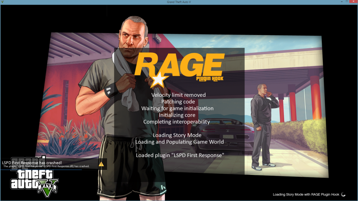Click the app icon in the title bar
This screenshot has height=201, width=358.
[3, 2]
